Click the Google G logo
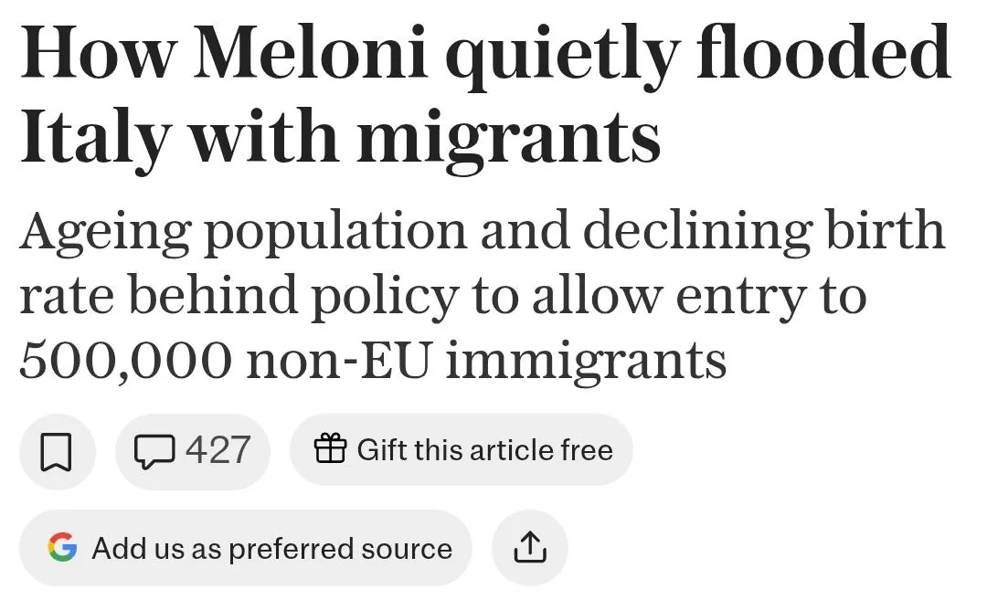Viewport: 987px width, 610px height. coord(62,548)
